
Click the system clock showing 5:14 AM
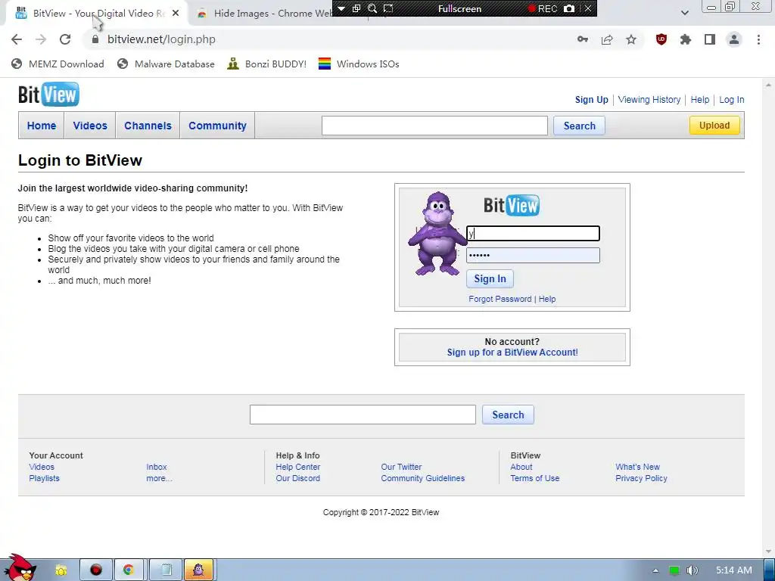[733, 570]
